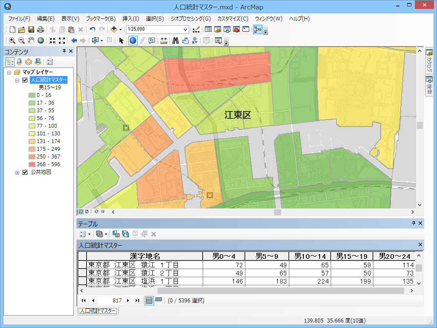Go to the next table record
The height and width of the screenshot is (328, 437).
128,300
